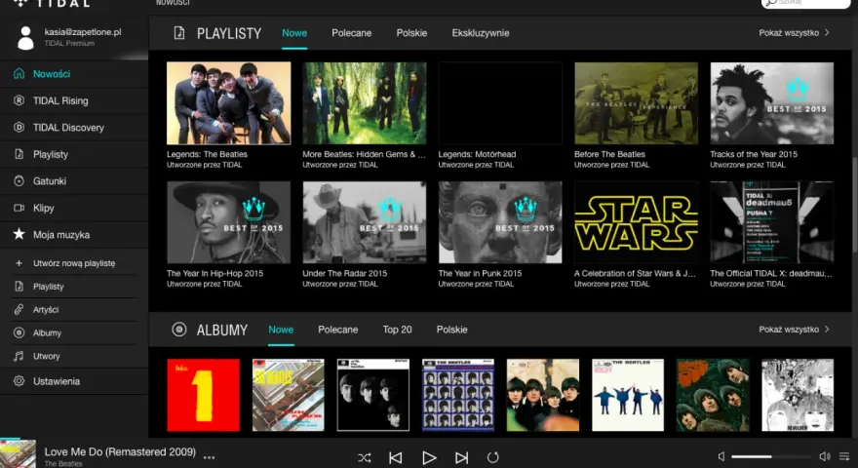The image size is (858, 468).
Task: Open TIDAL X: deadmau5 playlist cover
Action: (x=771, y=222)
